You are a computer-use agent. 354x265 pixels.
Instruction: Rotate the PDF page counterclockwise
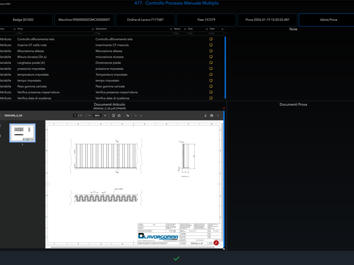[119, 116]
